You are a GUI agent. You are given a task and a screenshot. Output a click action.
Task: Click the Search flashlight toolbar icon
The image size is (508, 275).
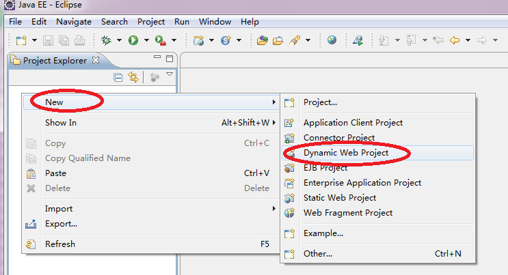pos(295,40)
